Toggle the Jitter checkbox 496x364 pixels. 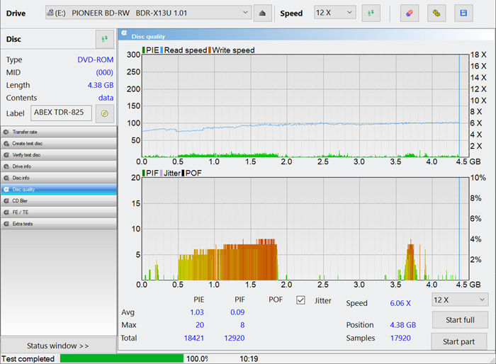tap(300, 300)
